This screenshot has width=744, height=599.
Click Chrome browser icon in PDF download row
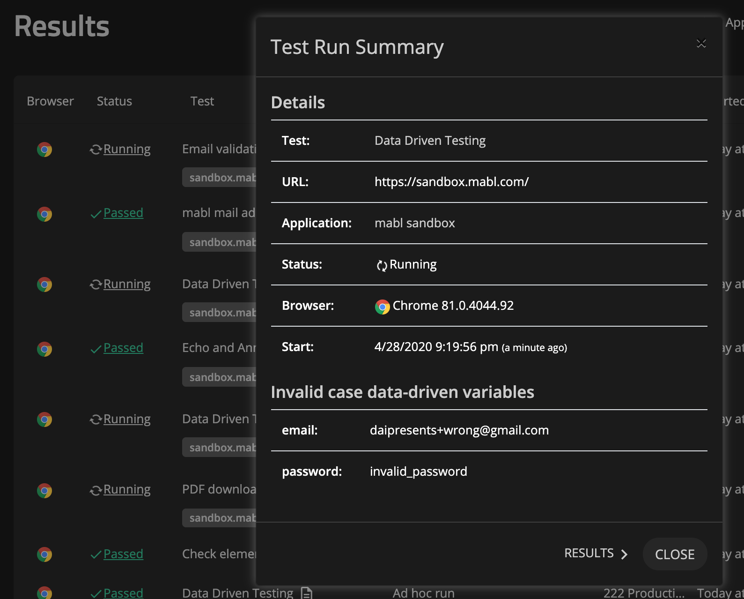click(x=44, y=490)
